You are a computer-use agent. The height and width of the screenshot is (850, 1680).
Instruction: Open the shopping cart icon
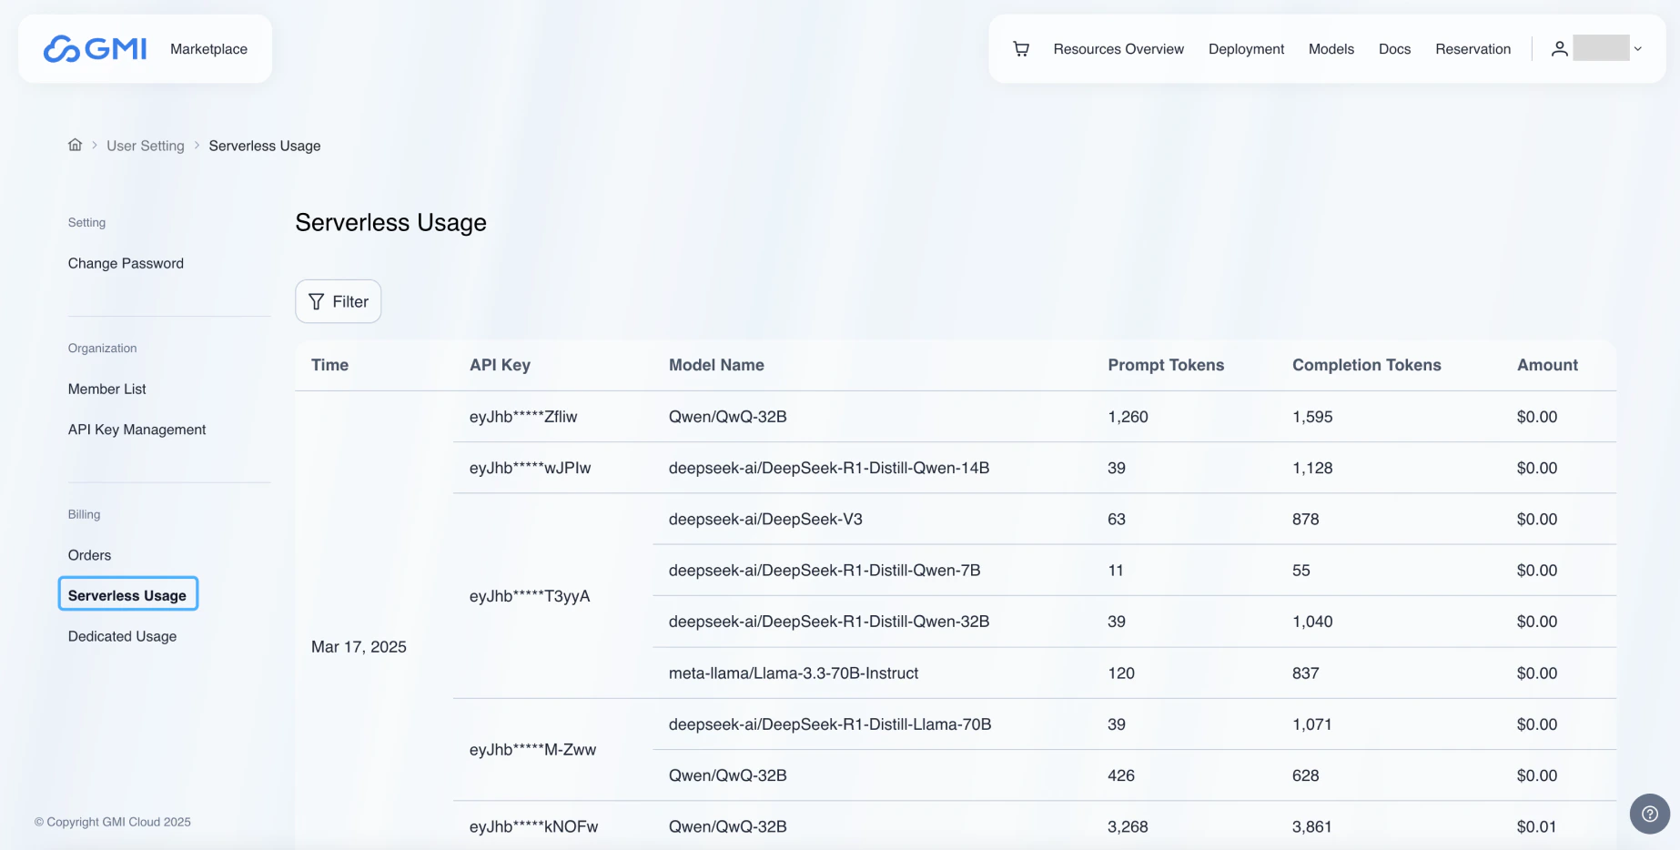(x=1021, y=49)
